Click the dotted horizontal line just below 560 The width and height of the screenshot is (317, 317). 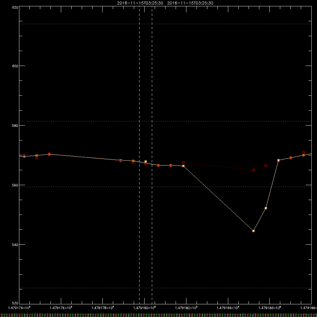165,187
